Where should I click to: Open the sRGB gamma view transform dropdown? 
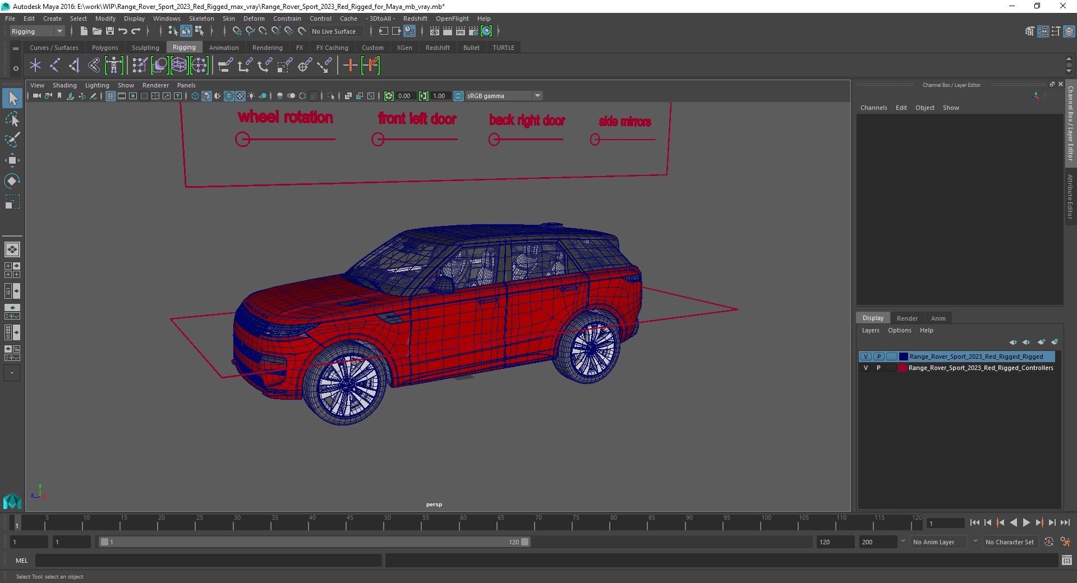click(x=504, y=96)
